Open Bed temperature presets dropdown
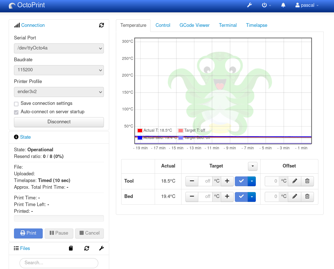Screen dimensions: 334x269 click(252, 197)
